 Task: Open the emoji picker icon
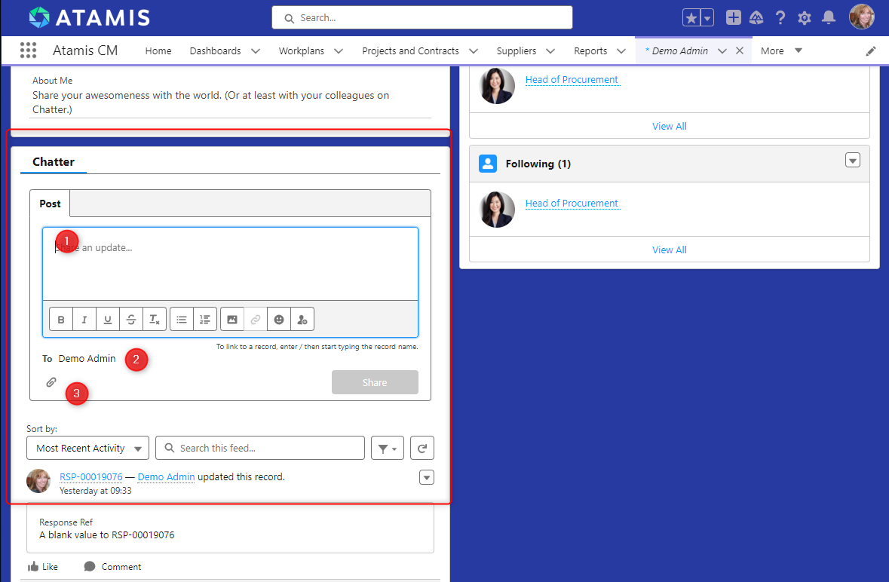(x=278, y=320)
